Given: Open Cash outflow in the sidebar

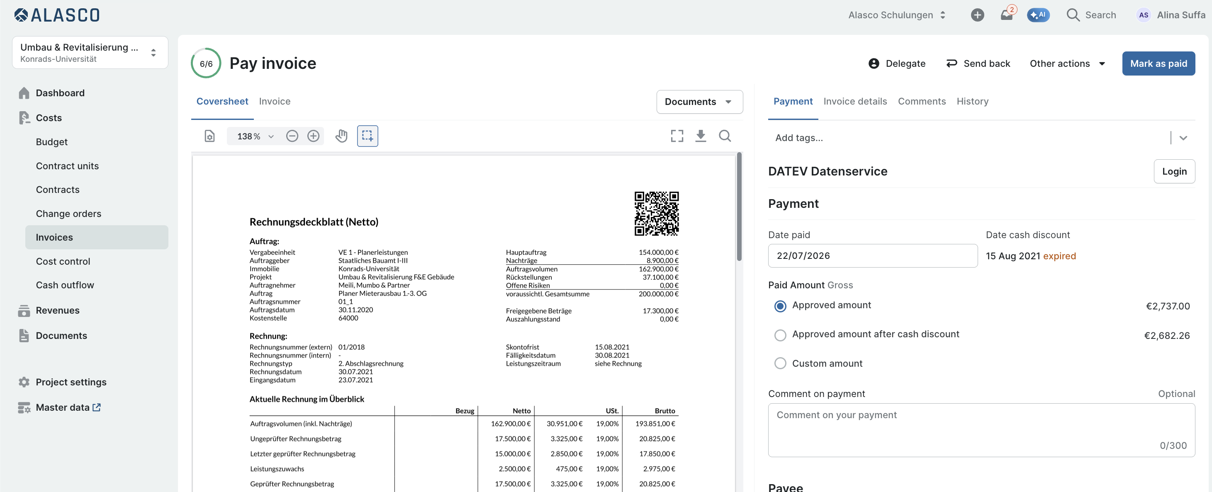Looking at the screenshot, I should click(65, 285).
